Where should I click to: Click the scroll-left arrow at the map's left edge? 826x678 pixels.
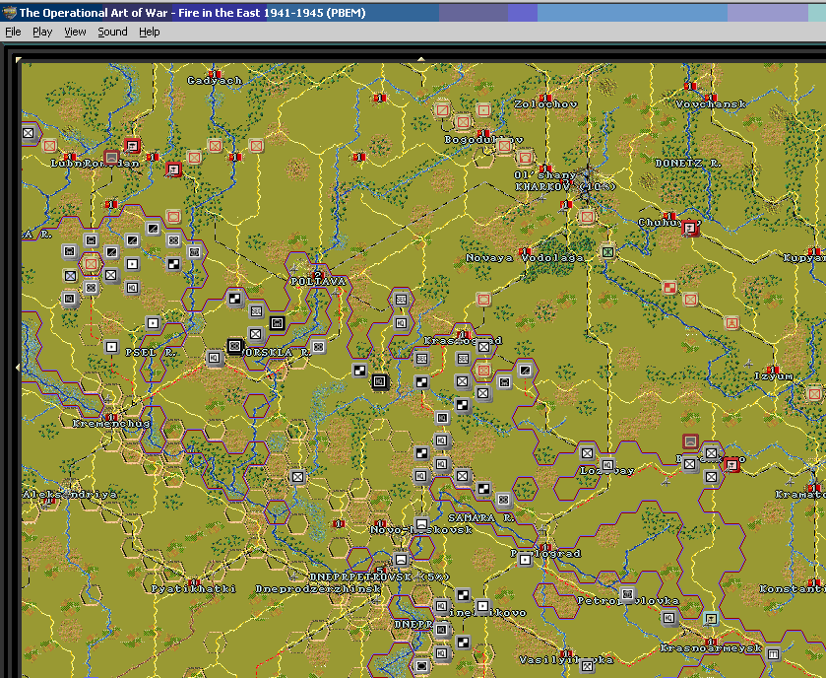pyautogui.click(x=19, y=367)
